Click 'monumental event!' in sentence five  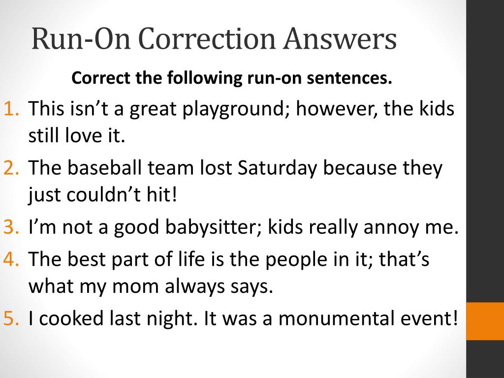point(368,318)
